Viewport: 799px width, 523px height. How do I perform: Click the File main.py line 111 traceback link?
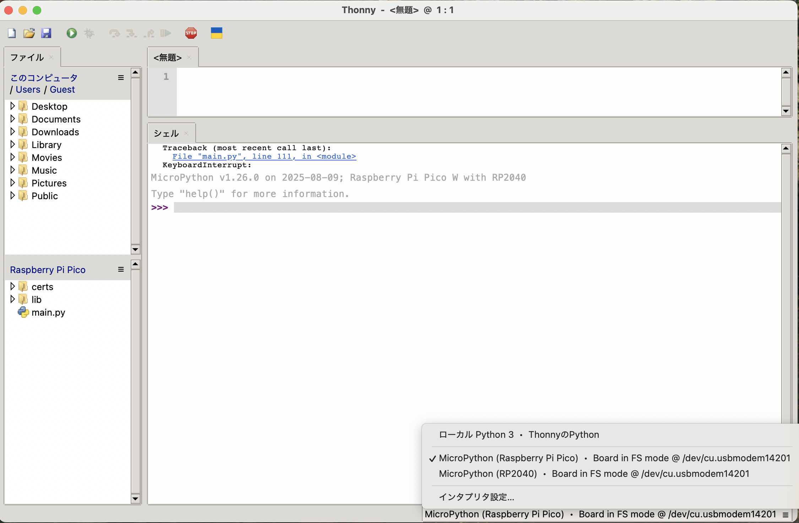[264, 157]
